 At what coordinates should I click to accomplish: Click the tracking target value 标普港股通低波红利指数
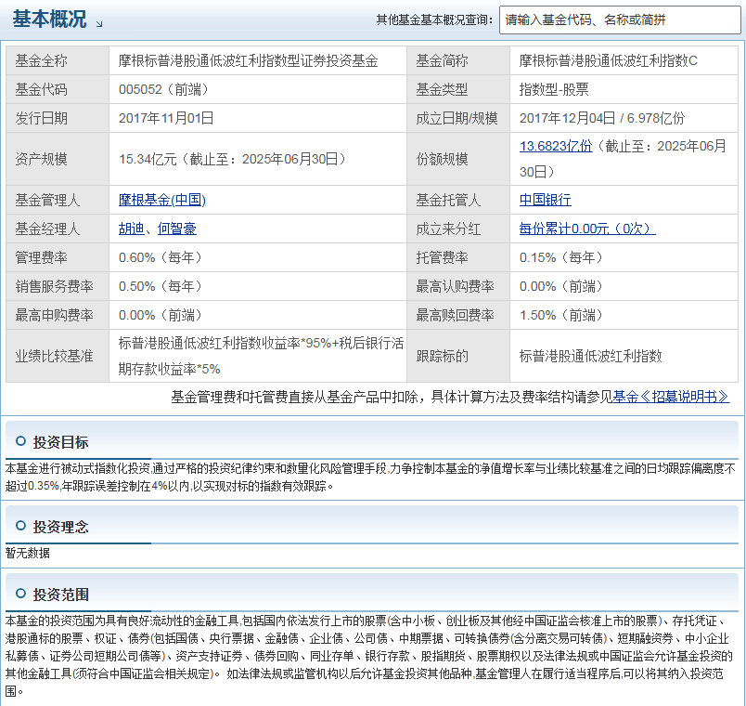coord(590,357)
